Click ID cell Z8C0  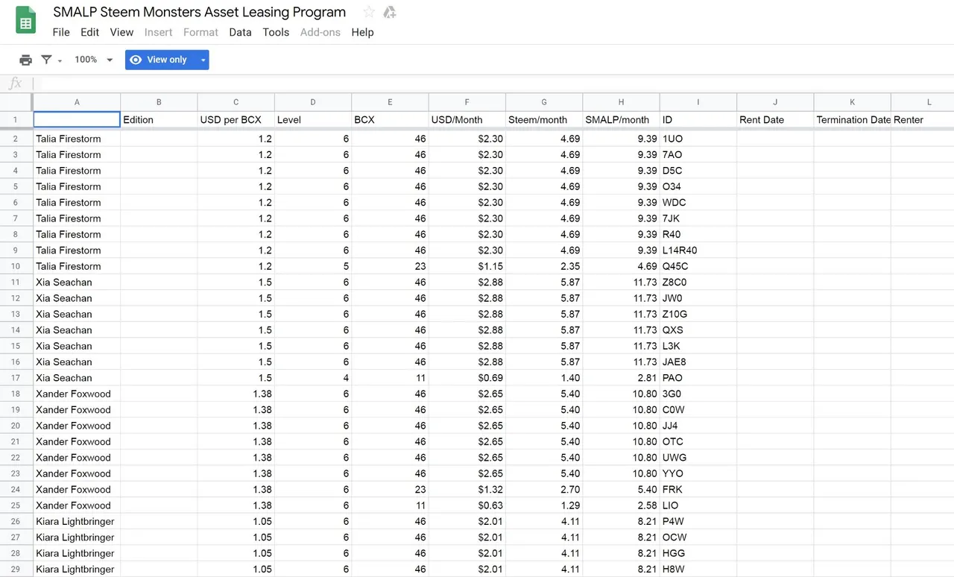pos(698,283)
